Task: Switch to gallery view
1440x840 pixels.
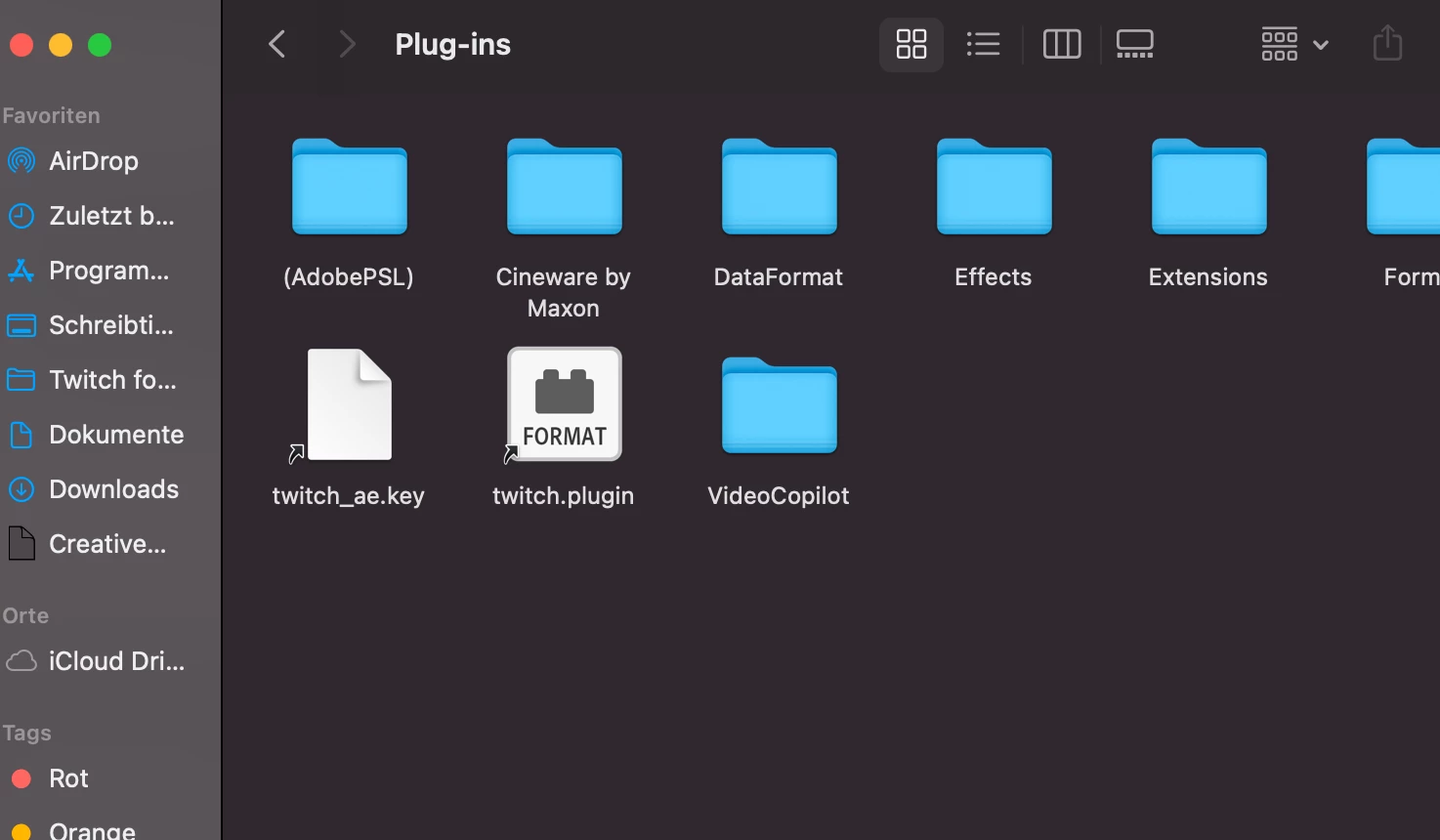Action: click(x=1135, y=44)
